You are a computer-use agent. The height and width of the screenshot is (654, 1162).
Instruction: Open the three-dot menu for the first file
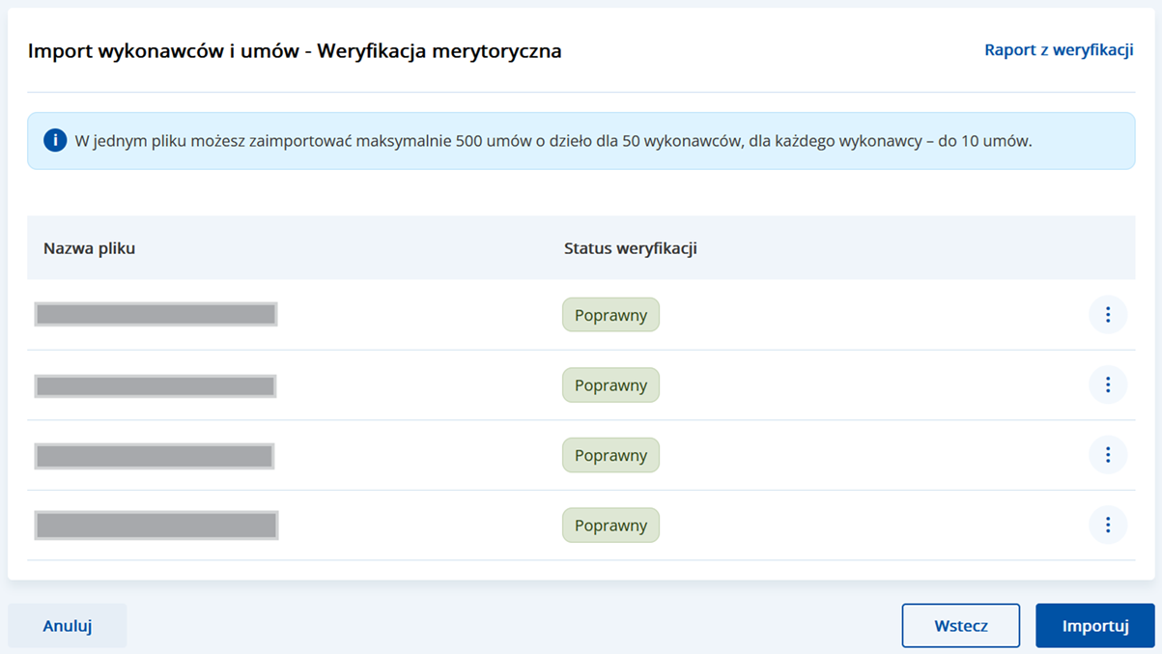(x=1107, y=315)
